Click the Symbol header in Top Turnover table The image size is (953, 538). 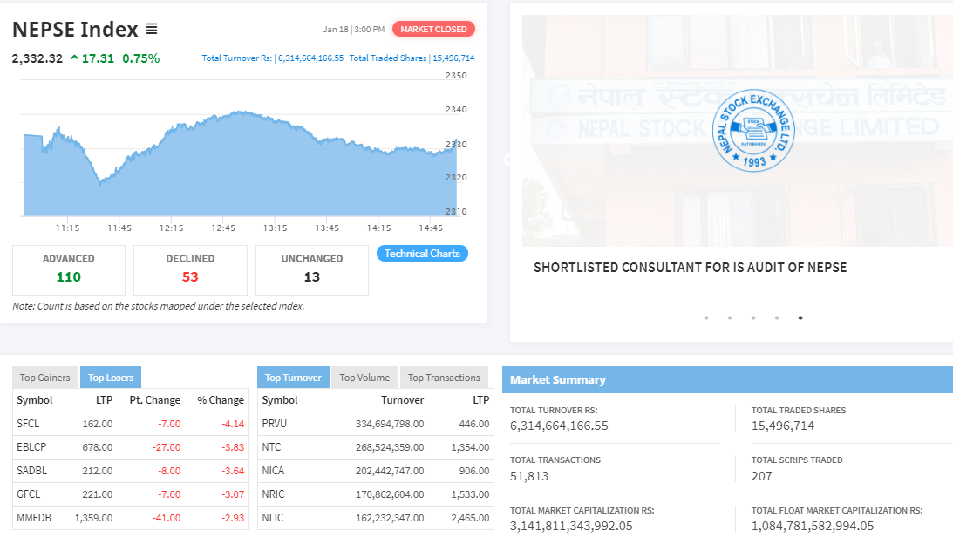280,400
